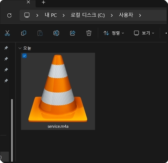The width and height of the screenshot is (168, 163).
Task: Expand the chevron after 내 PC
Action: [x=64, y=16]
